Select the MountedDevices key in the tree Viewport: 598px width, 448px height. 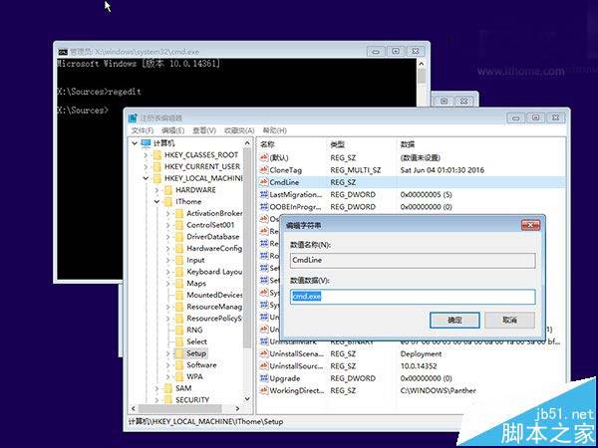pos(214,295)
